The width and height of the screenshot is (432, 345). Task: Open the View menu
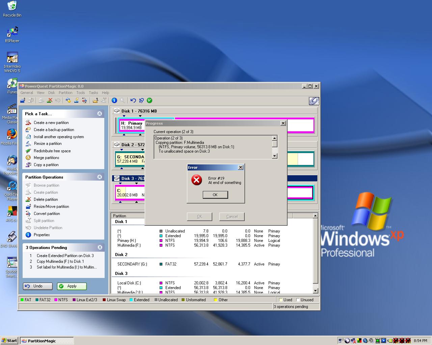pyautogui.click(x=40, y=93)
